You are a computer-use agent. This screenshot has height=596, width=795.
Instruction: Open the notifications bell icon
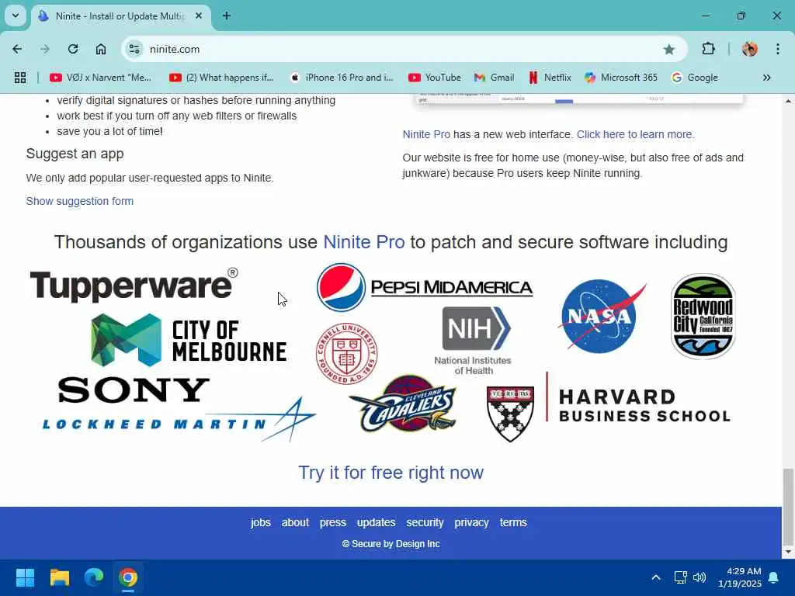point(774,577)
